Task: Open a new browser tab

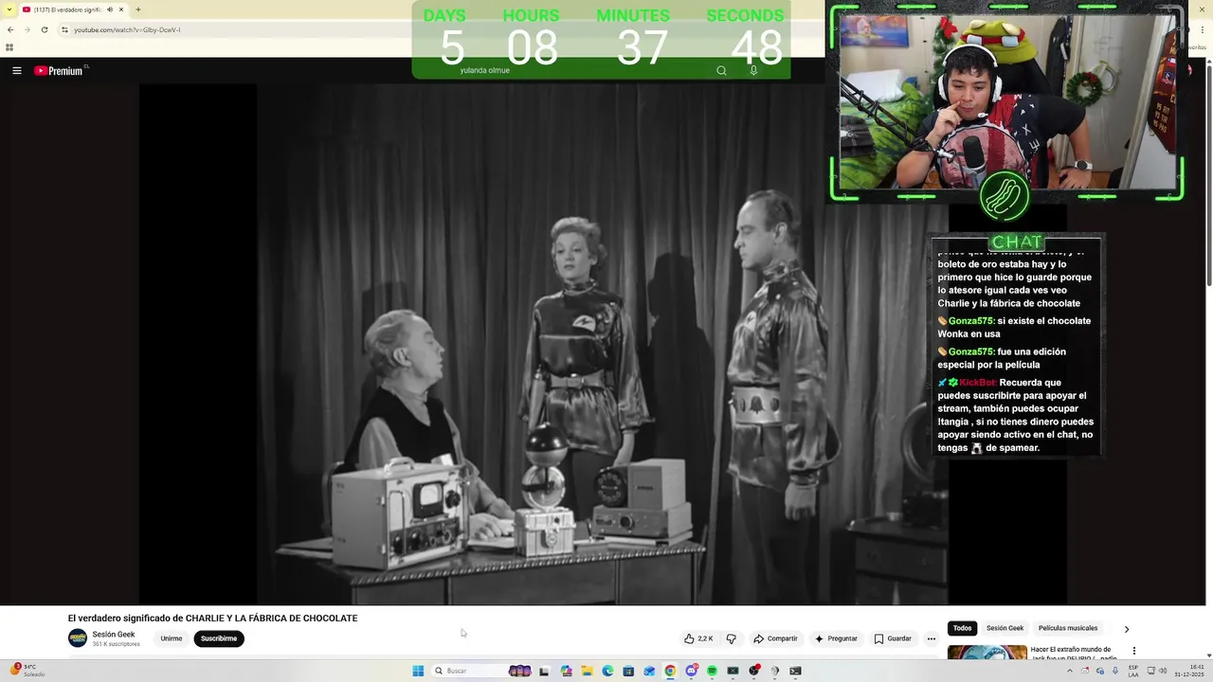Action: point(138,9)
